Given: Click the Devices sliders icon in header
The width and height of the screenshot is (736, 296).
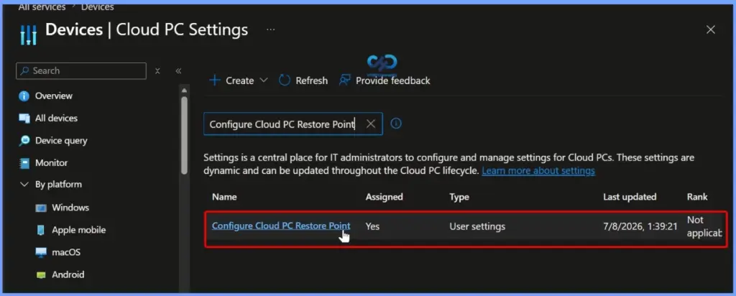Looking at the screenshot, I should 28,34.
